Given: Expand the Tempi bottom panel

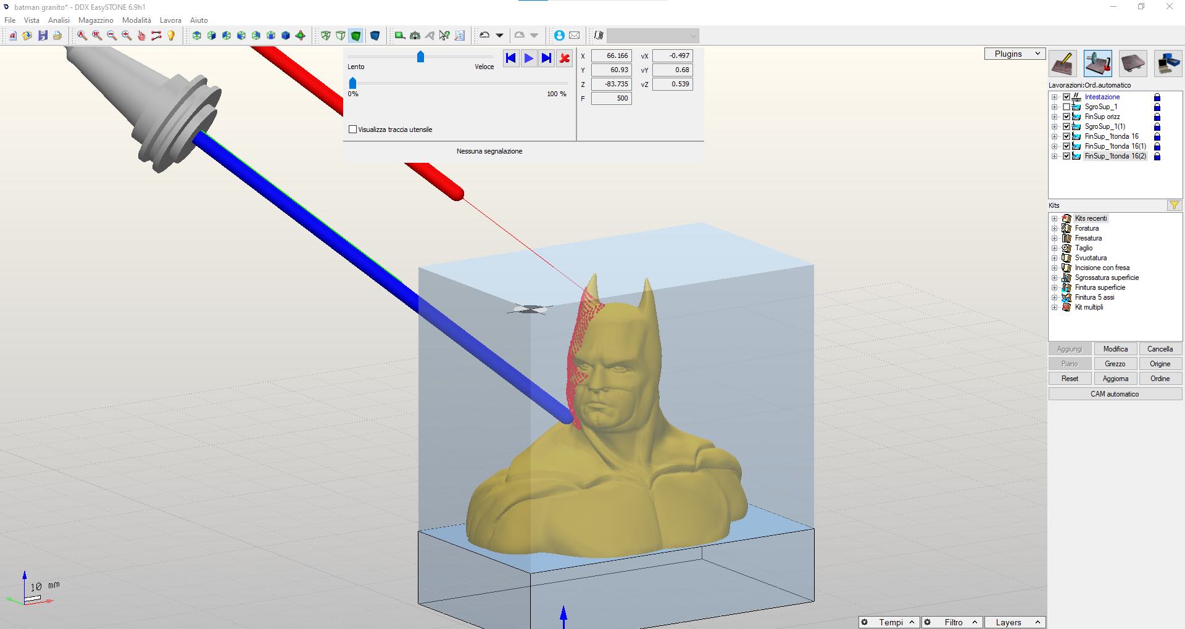Looking at the screenshot, I should point(889,622).
